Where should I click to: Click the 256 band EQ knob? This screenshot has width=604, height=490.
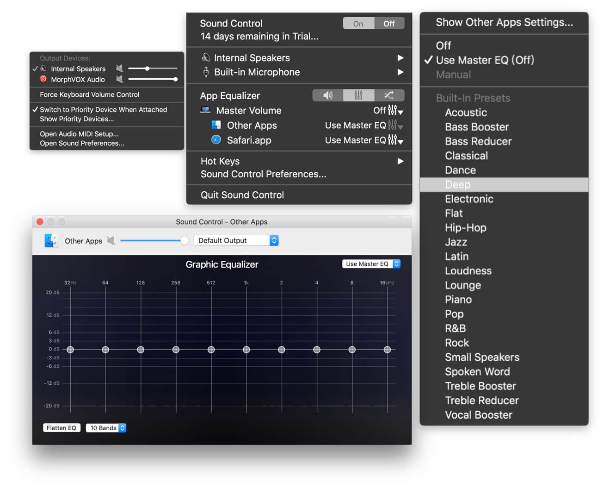tap(176, 350)
